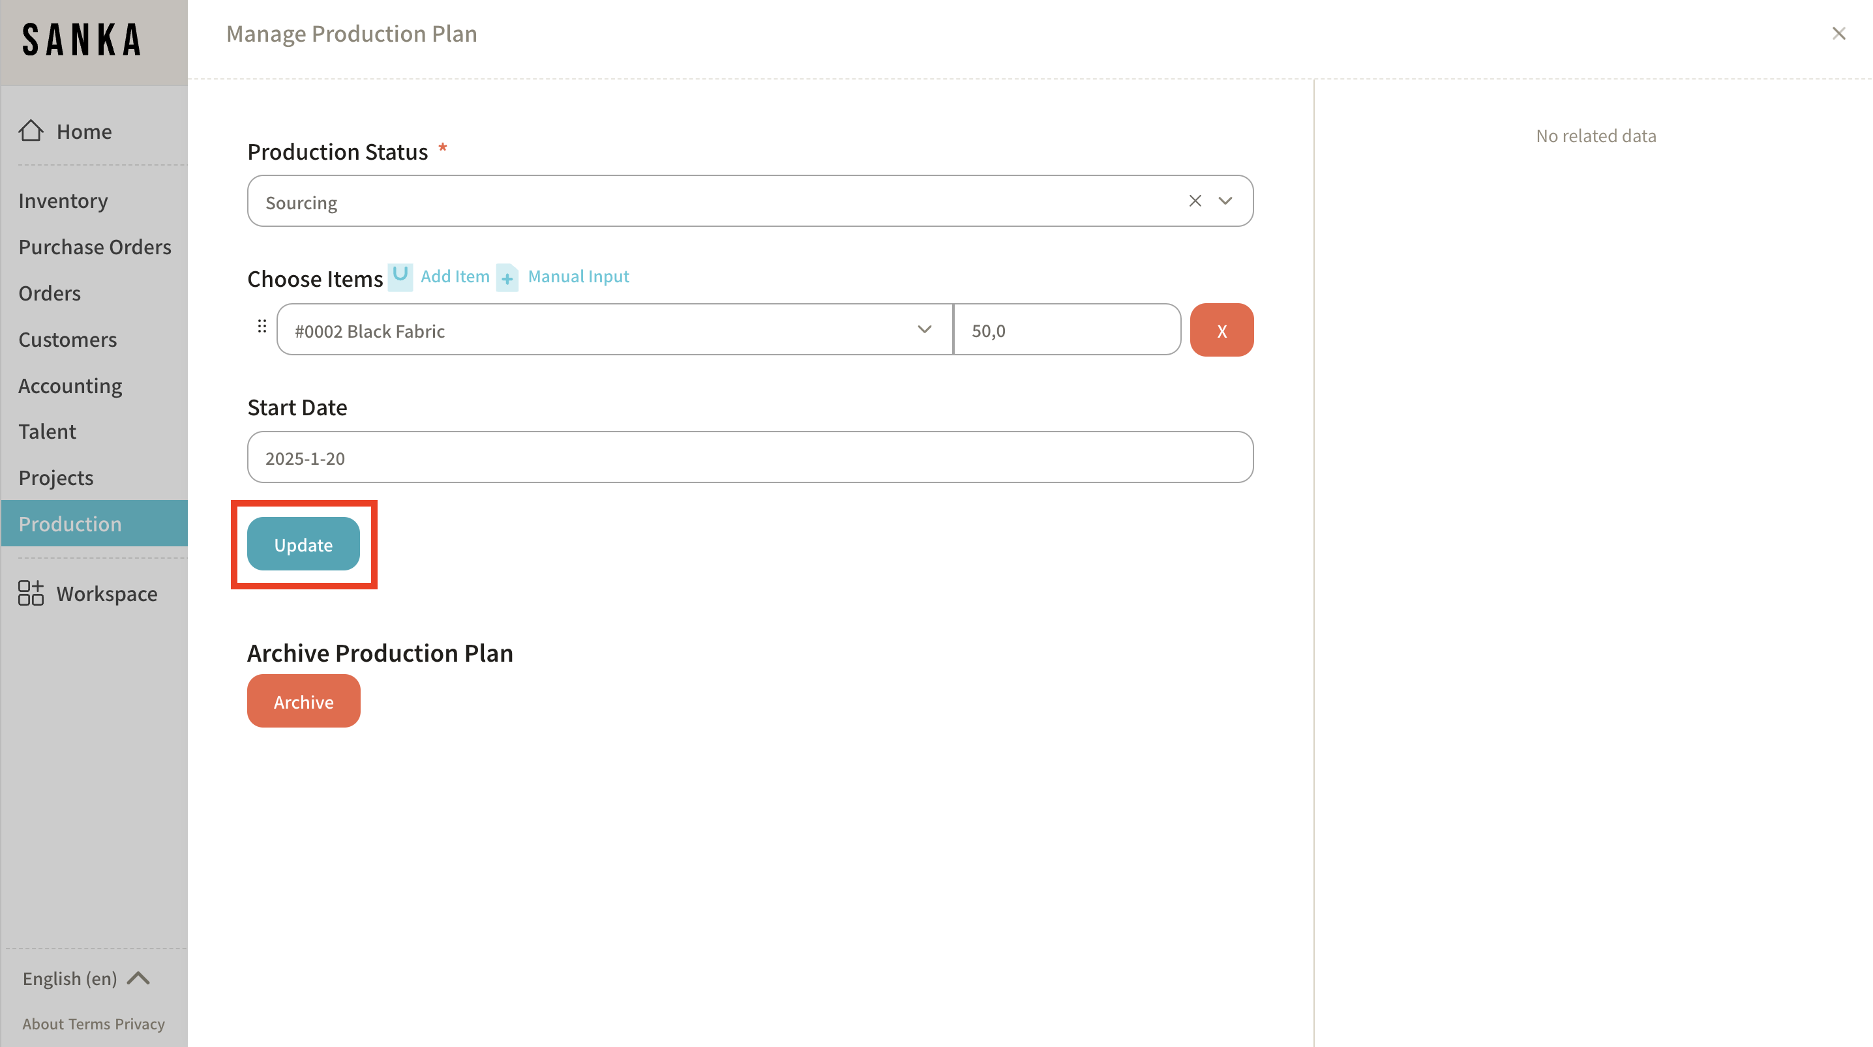The height and width of the screenshot is (1047, 1873).
Task: Open the #0002 Black Fabric item dropdown
Action: click(924, 329)
